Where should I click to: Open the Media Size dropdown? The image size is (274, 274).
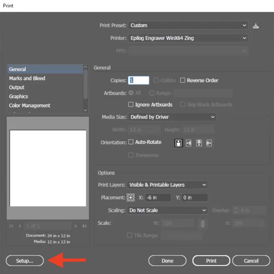(172, 117)
